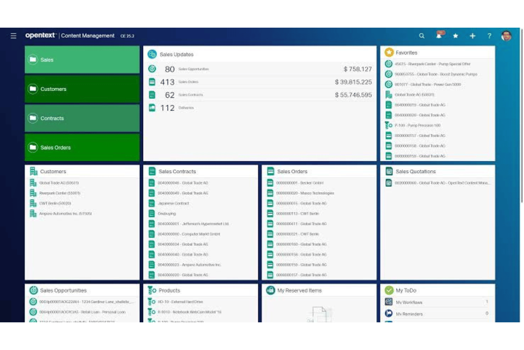The height and width of the screenshot is (350, 524).
Task: Open Favorites star in header
Action: [x=456, y=36]
